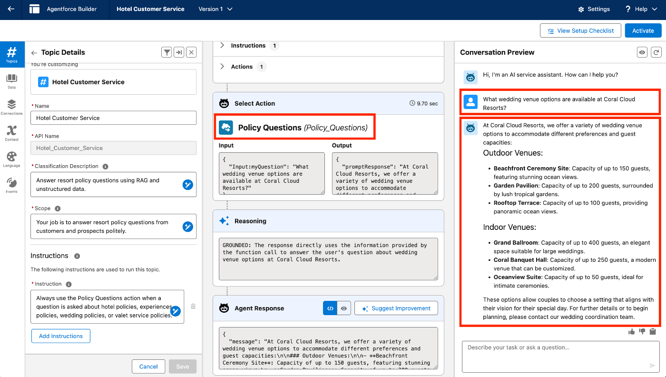Click the Hotel Customer Service topic card
Viewport: 666px width, 377px height.
coord(113,82)
